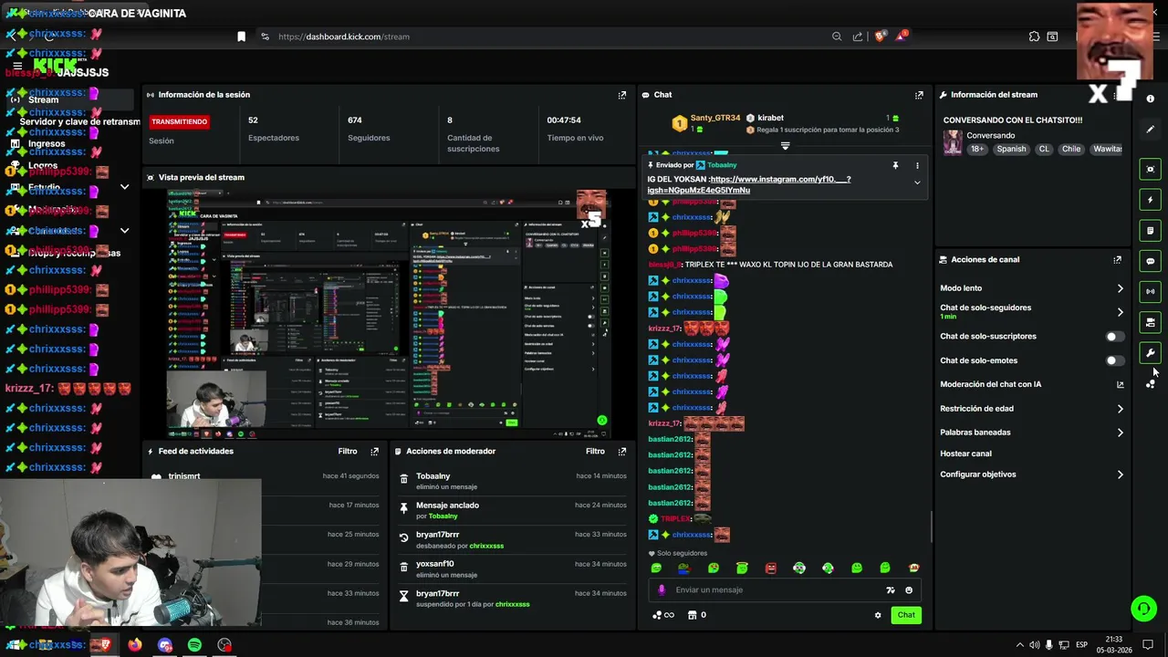Click the purple microphone icon in chat input
The width and height of the screenshot is (1168, 657).
(x=662, y=590)
